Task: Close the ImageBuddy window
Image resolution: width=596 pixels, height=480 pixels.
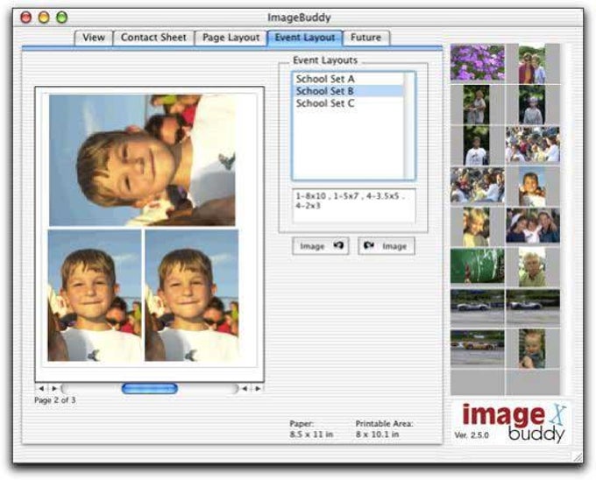Action: pos(25,18)
